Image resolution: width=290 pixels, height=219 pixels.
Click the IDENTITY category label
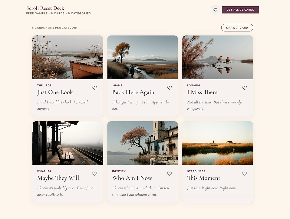(119, 171)
